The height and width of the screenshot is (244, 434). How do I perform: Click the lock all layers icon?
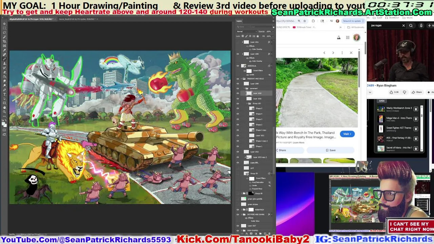[258, 36]
